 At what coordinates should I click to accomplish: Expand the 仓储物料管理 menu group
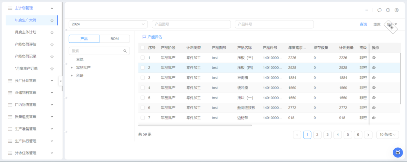click(52, 93)
